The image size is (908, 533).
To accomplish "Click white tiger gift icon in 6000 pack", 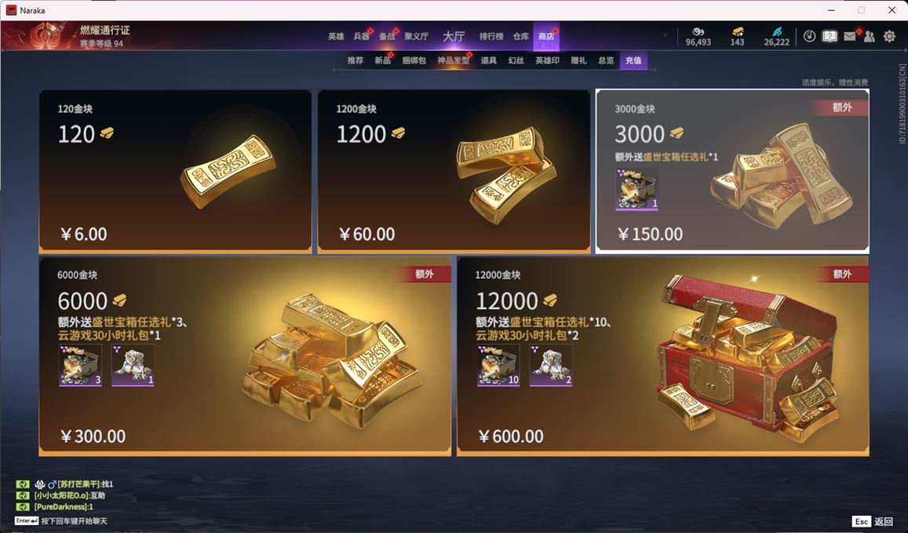I will point(133,365).
